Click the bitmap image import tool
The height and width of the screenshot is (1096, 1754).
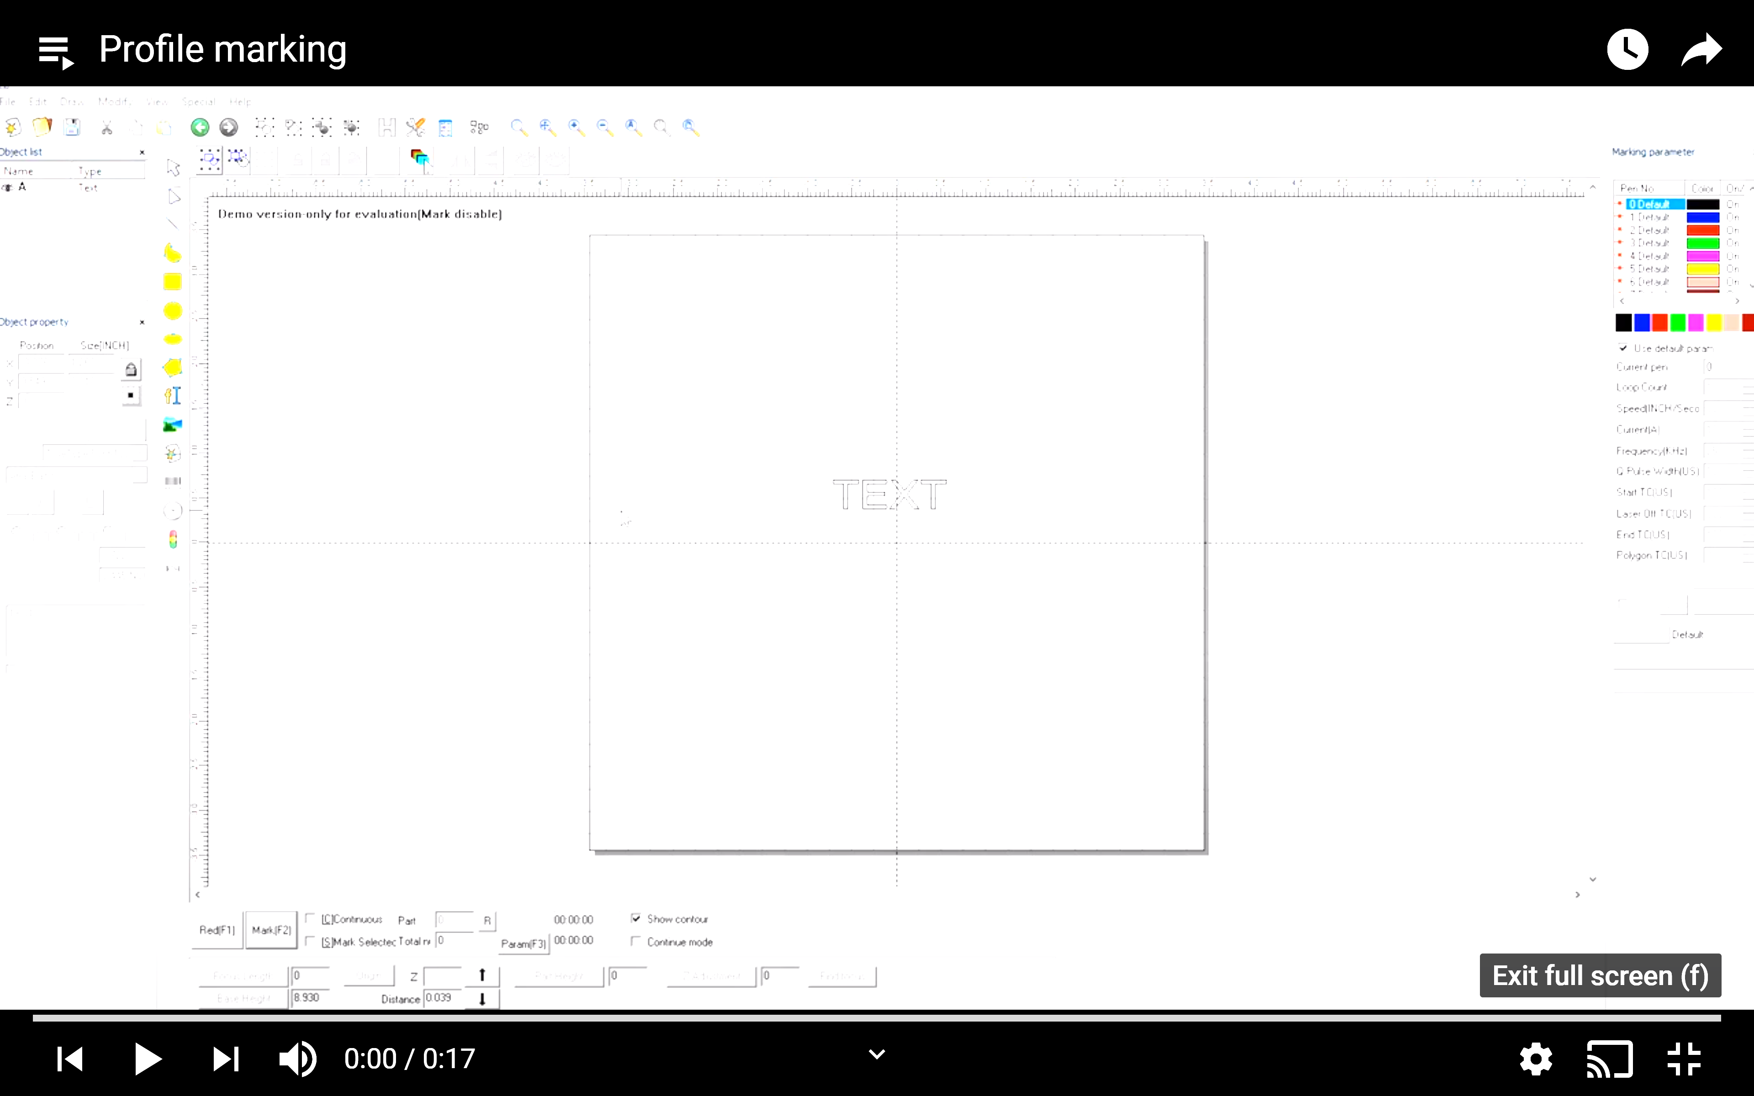point(173,425)
